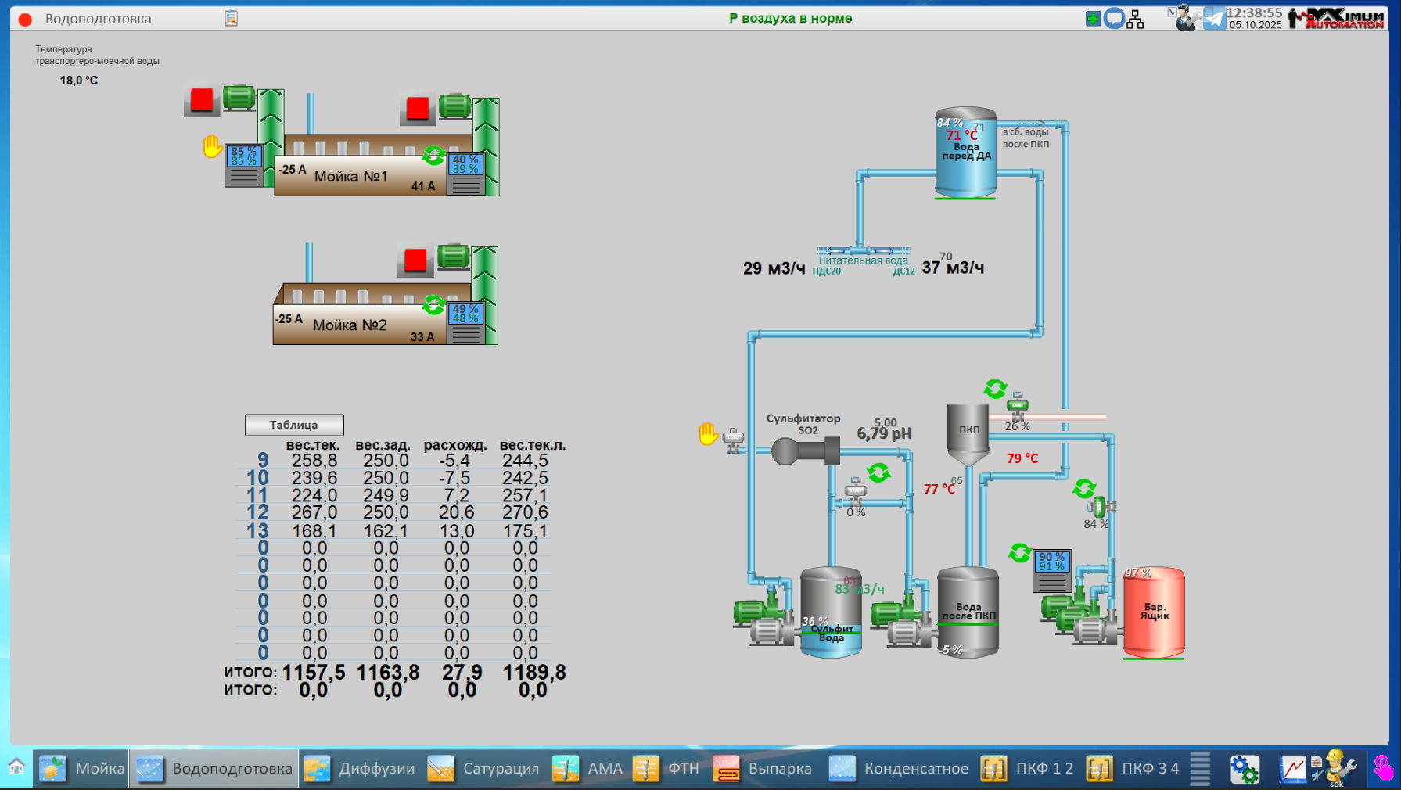Click the green plus icon in header
Screen dimensions: 1401x790
click(1094, 19)
